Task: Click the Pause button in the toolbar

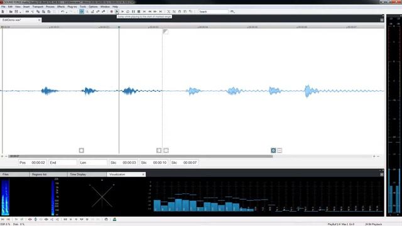Action: tap(133, 11)
